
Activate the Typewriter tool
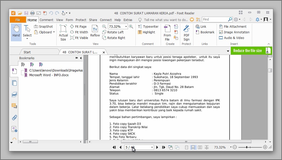148,26
